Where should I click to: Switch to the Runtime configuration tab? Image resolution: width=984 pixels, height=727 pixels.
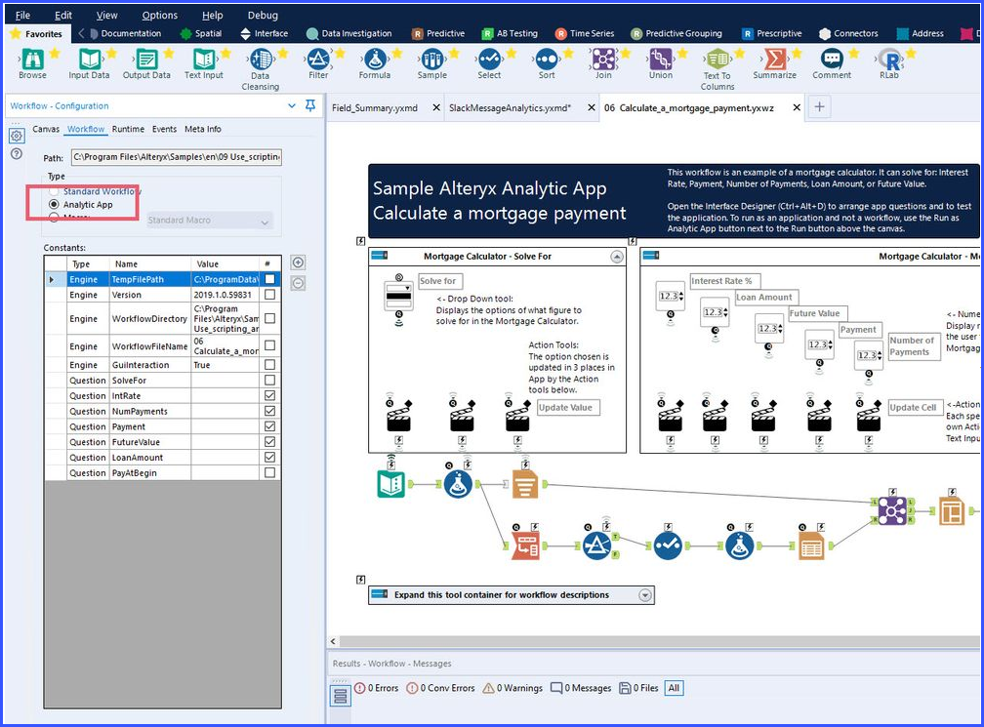[x=128, y=129]
